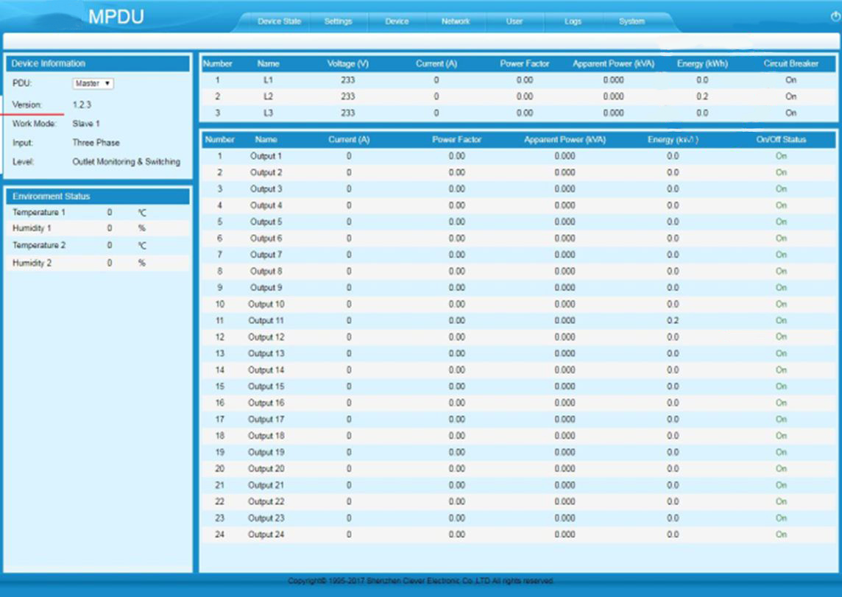842x597 pixels.
Task: Click the MPDU logo title
Action: pos(116,18)
